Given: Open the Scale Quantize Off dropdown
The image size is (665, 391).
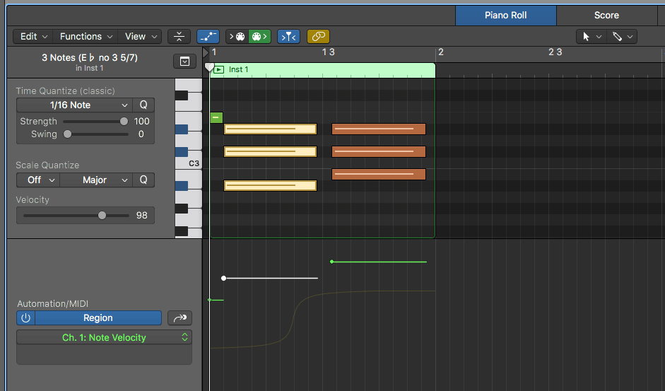Looking at the screenshot, I should (38, 180).
